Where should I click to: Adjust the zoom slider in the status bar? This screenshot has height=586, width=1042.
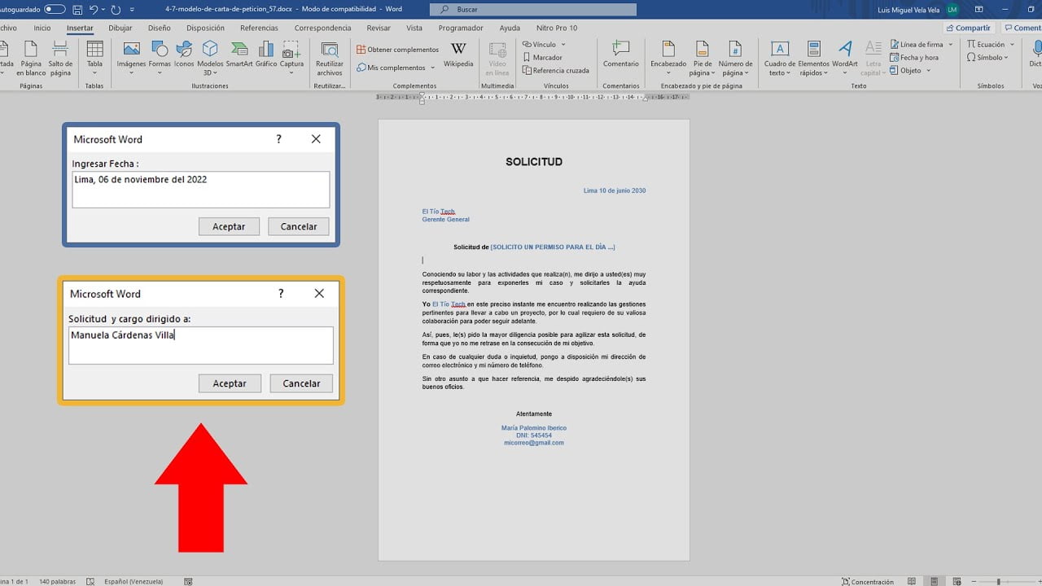pyautogui.click(x=998, y=582)
